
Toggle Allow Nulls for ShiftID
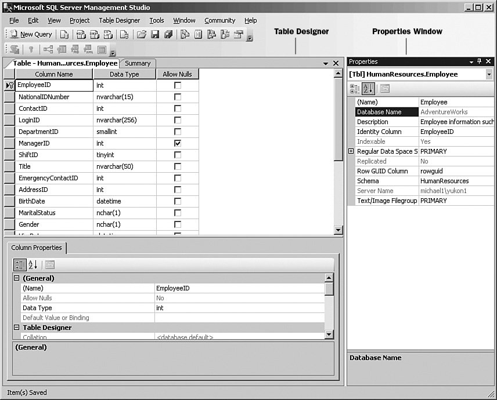coord(178,155)
